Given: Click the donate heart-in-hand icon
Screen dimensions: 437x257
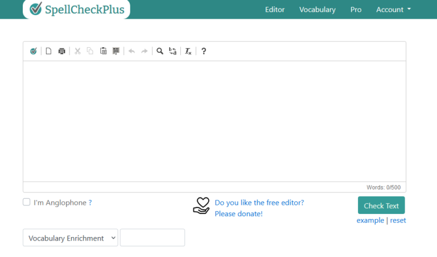Looking at the screenshot, I should tap(201, 206).
